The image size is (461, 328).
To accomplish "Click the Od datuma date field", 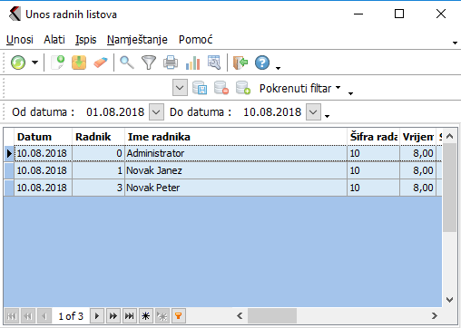I will pyautogui.click(x=115, y=112).
